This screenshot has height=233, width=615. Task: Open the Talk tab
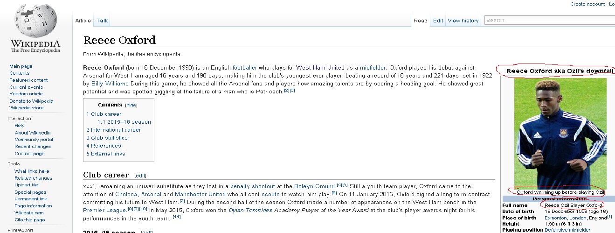tap(102, 21)
